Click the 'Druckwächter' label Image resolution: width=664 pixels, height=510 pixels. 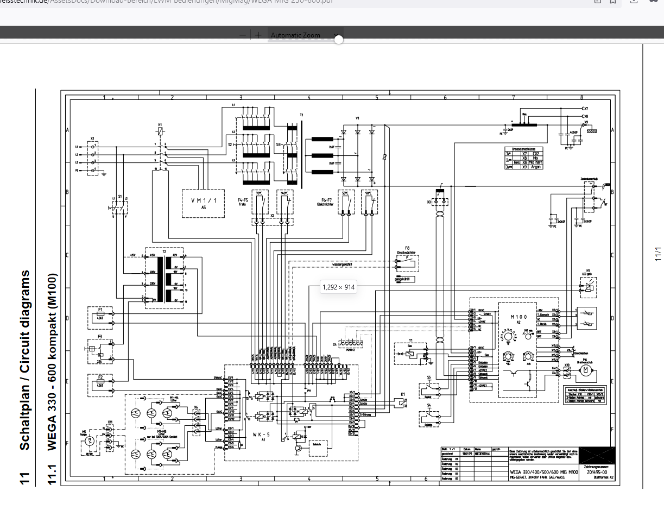(406, 252)
